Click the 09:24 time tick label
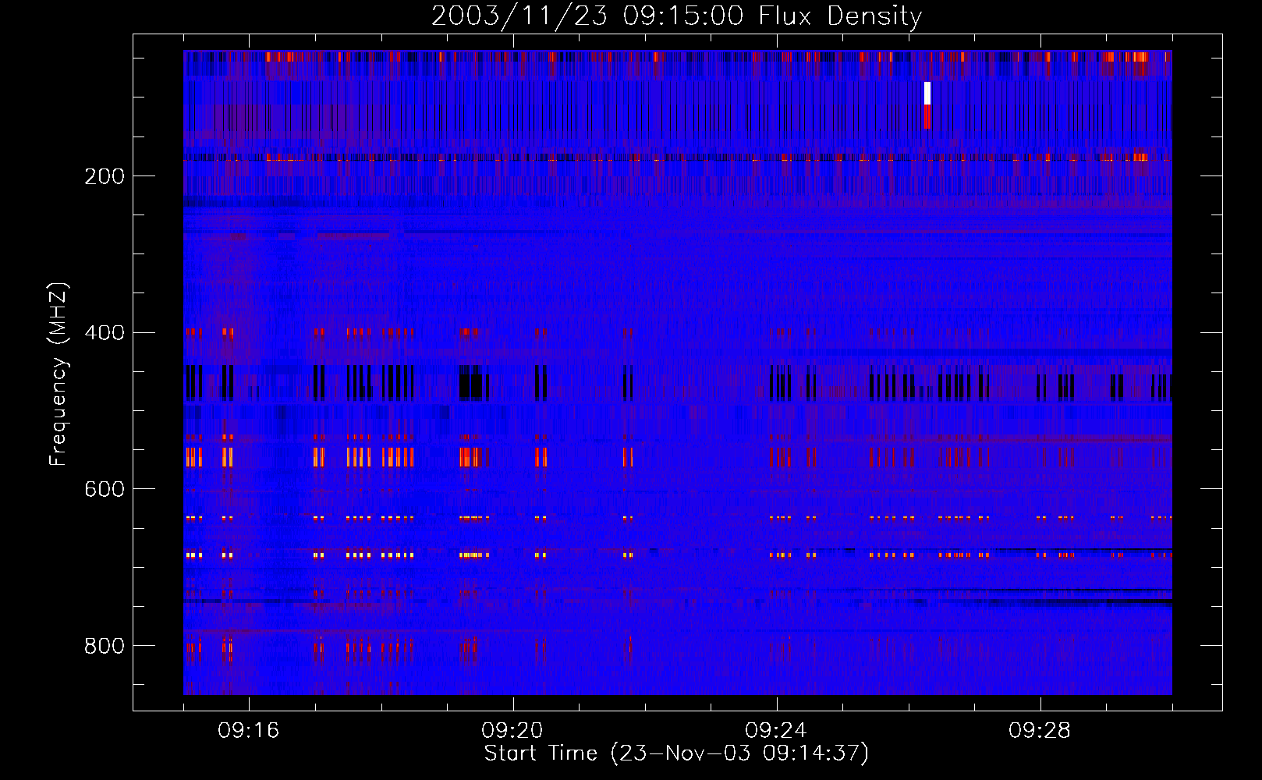 point(775,730)
